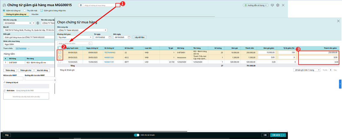Click the feedback chat icon in header
Screen dimensions: 342x139
[272, 5]
